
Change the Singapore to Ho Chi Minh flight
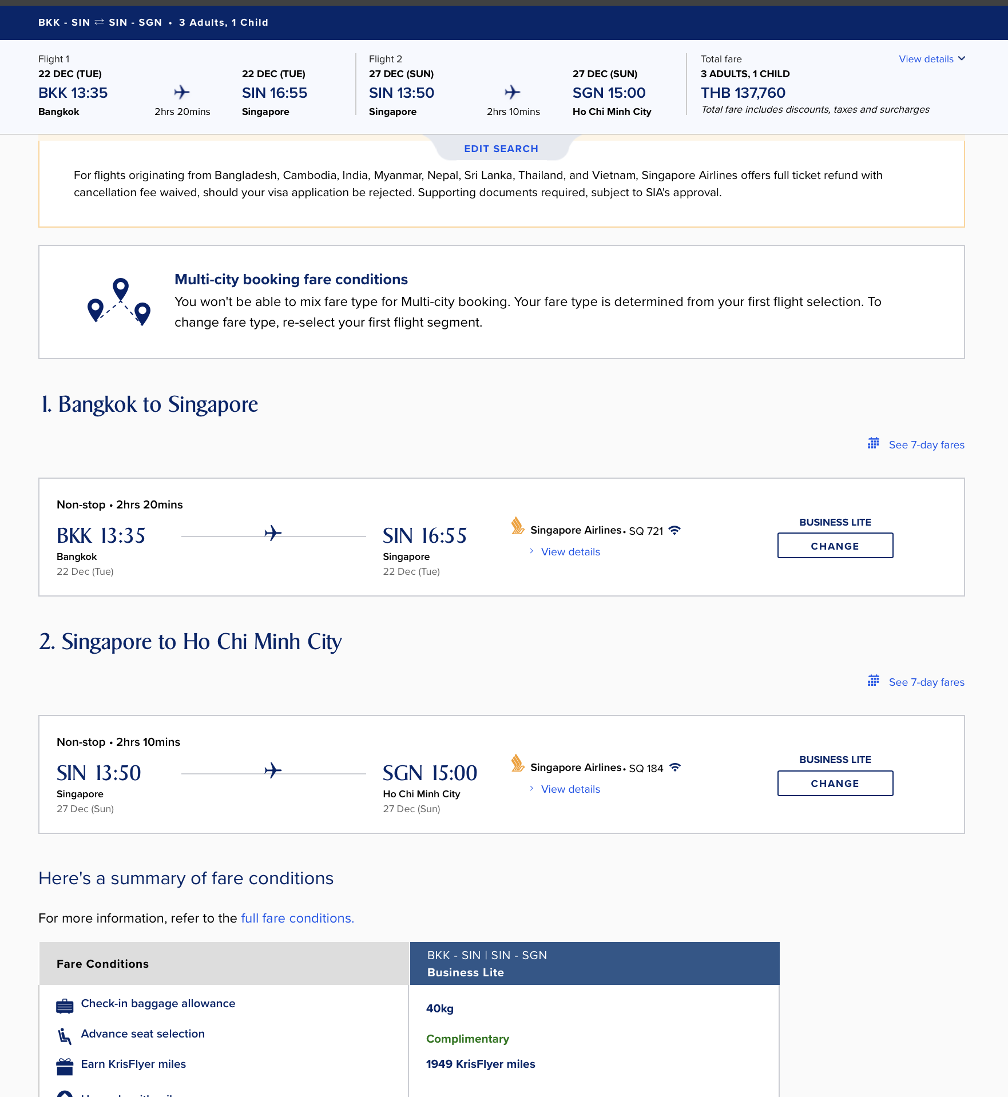835,783
